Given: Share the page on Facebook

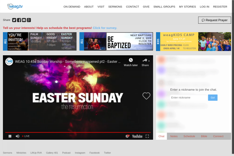Looking at the screenshot, I should click(x=19, y=20).
